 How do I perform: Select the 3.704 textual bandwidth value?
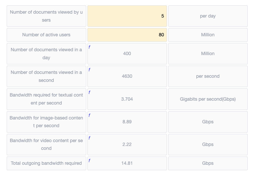[127, 99]
